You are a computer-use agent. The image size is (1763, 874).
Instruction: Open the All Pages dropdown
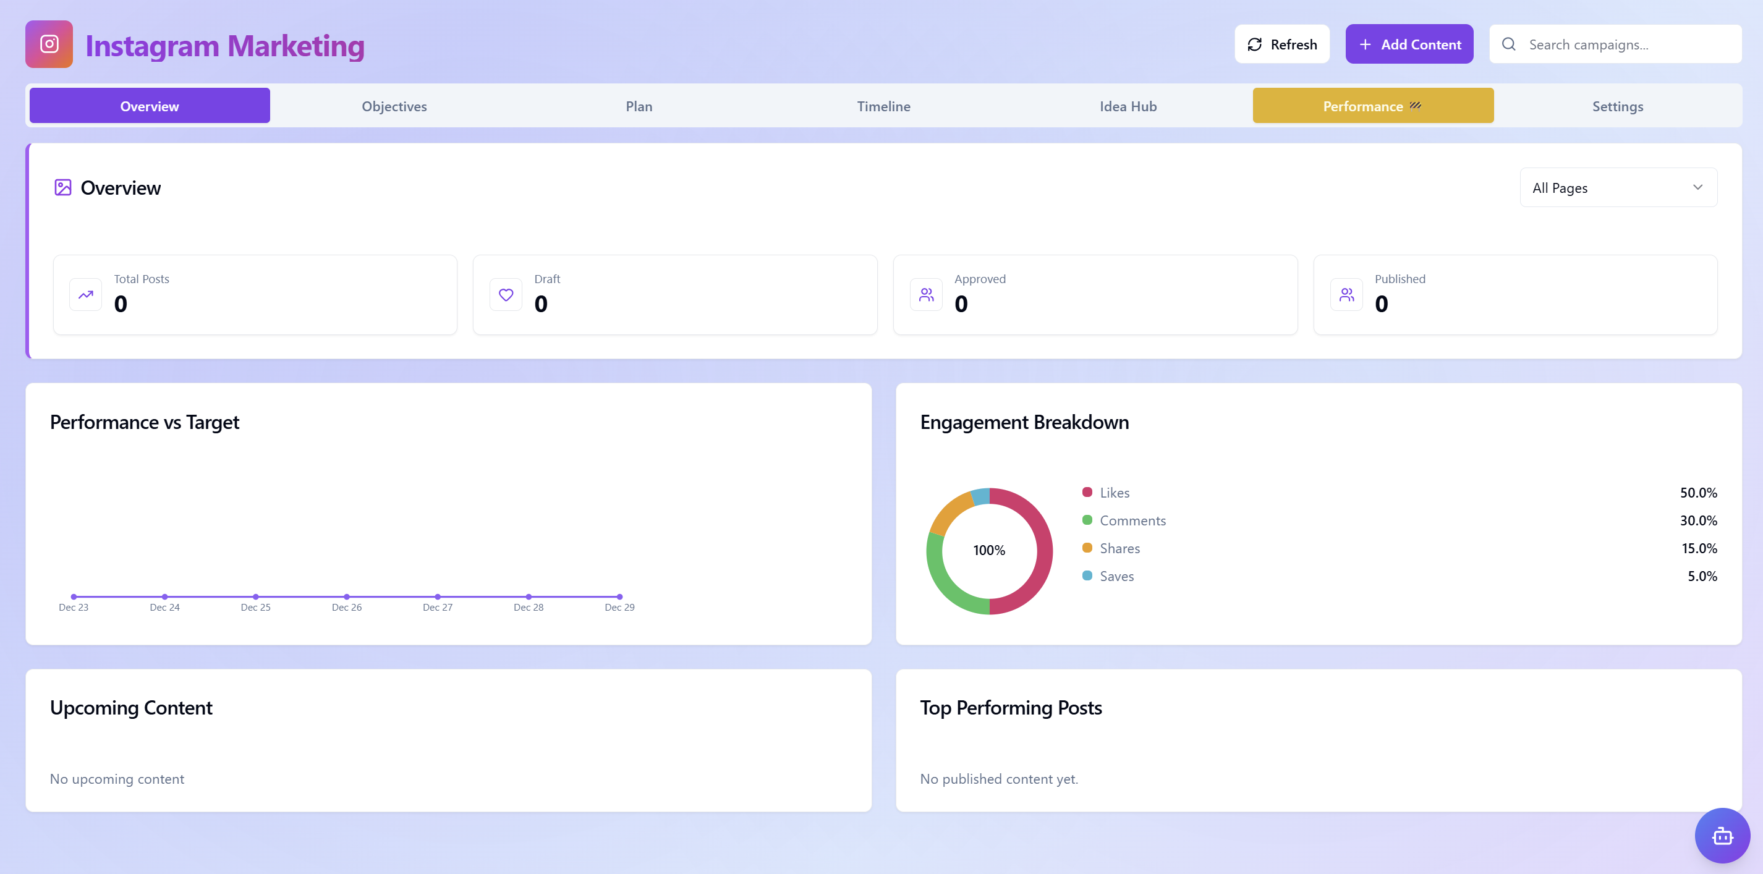tap(1618, 187)
